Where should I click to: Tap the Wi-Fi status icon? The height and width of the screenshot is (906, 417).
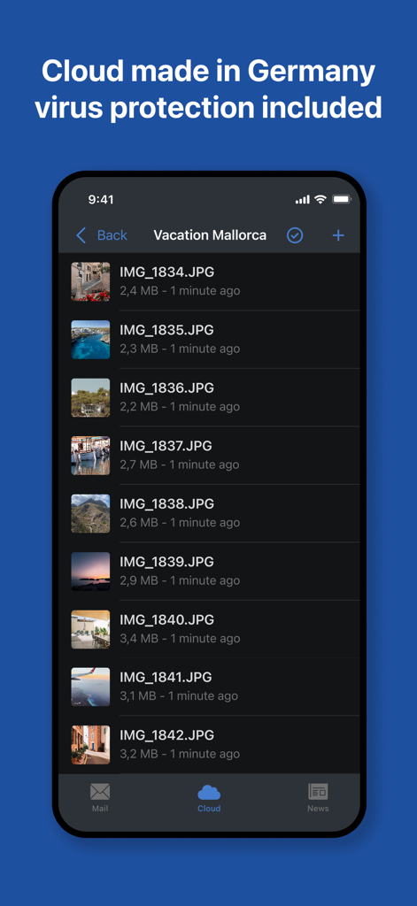pos(320,199)
